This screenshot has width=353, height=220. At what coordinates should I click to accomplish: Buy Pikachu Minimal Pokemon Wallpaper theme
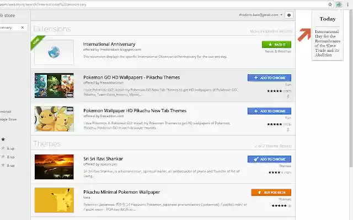[271, 193]
